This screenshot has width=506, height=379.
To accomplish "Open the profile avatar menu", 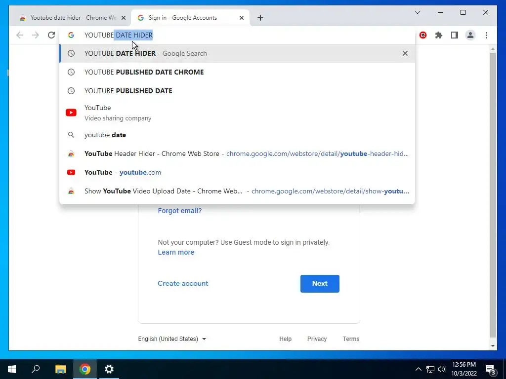I will pos(470,35).
